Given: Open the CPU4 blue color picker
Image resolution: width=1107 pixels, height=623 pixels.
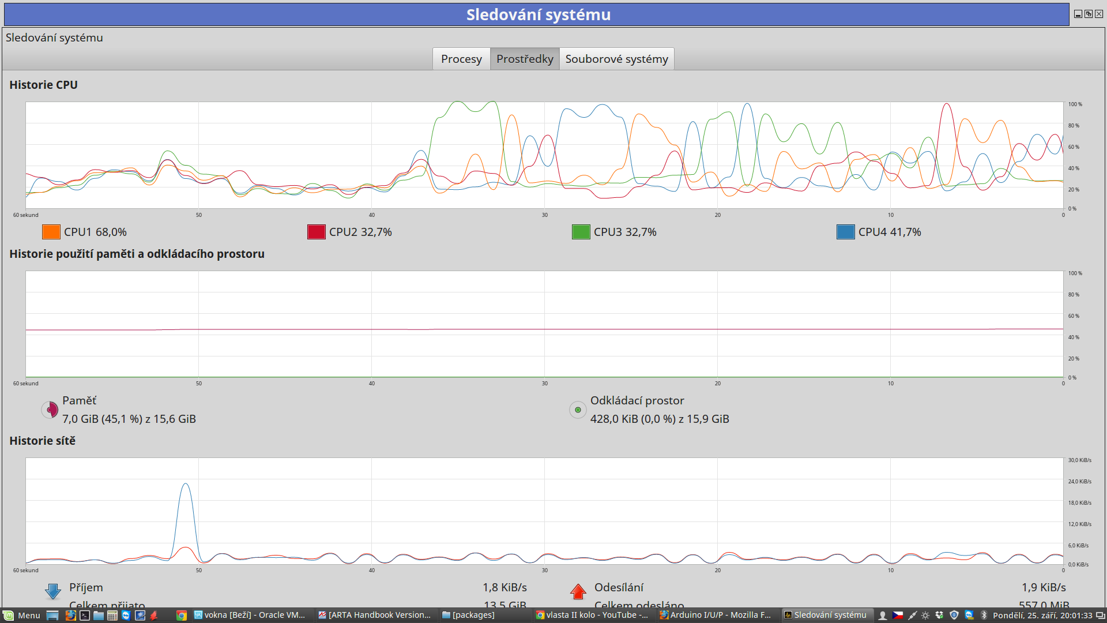Looking at the screenshot, I should tap(845, 232).
